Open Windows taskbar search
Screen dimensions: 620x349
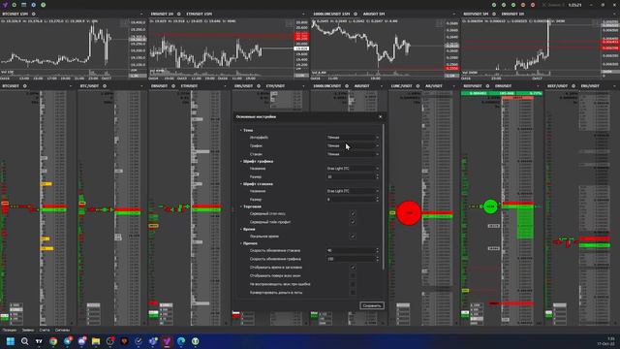coord(24,341)
